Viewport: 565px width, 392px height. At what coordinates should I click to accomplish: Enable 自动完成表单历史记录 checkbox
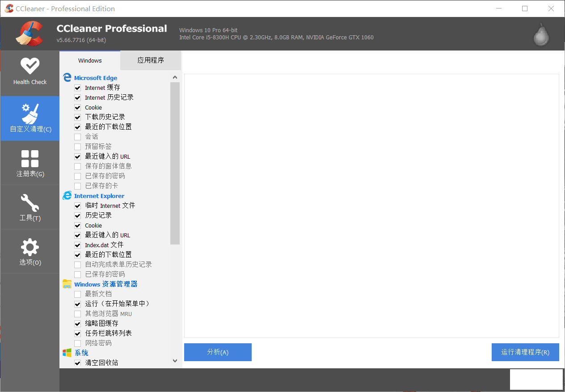click(78, 265)
